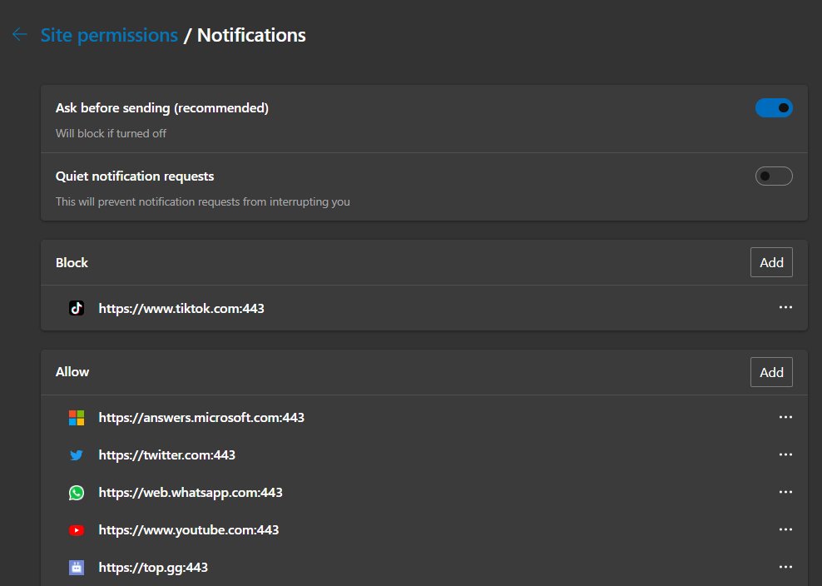Select https://www.youtube.com:443 entry
This screenshot has width=822, height=586.
(x=189, y=530)
